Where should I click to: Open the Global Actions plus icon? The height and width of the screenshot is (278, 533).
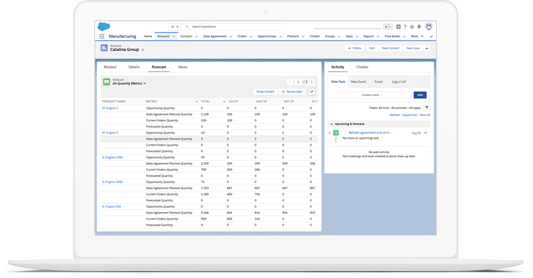click(x=398, y=27)
